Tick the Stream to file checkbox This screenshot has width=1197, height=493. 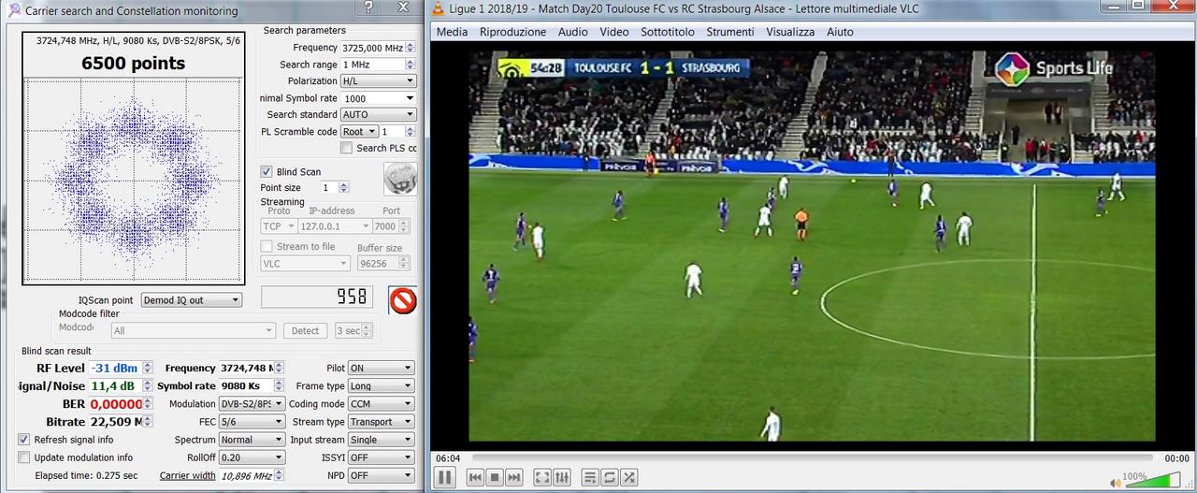[x=267, y=247]
